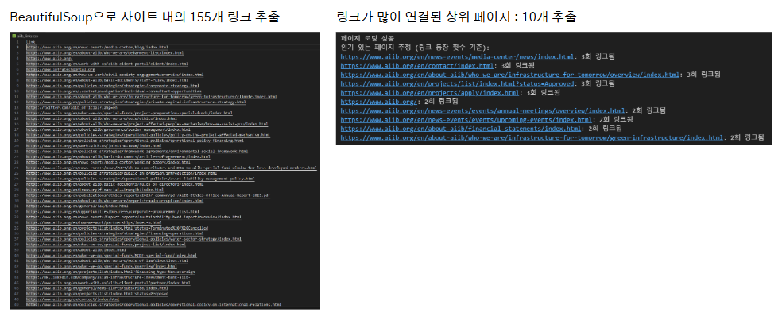
Task: Click the debarment-list URL in the editor
Action: pos(105,53)
